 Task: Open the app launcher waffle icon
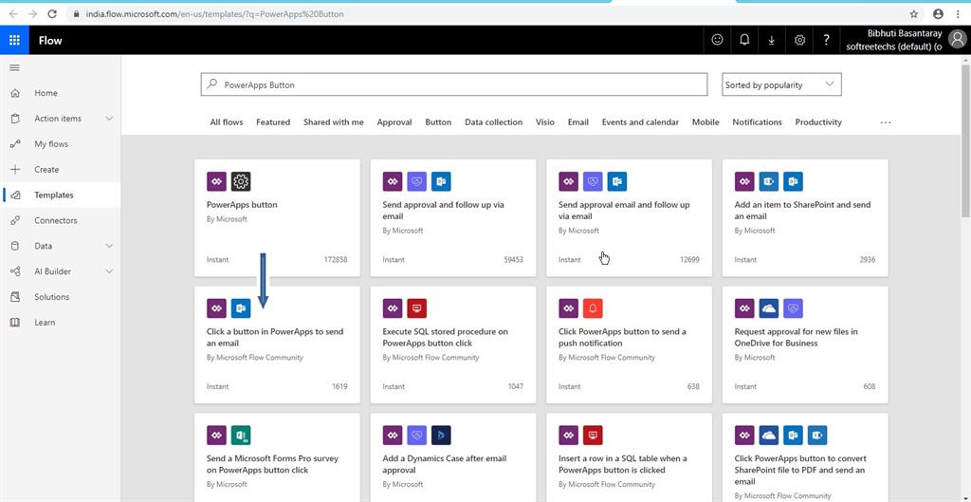[x=14, y=40]
